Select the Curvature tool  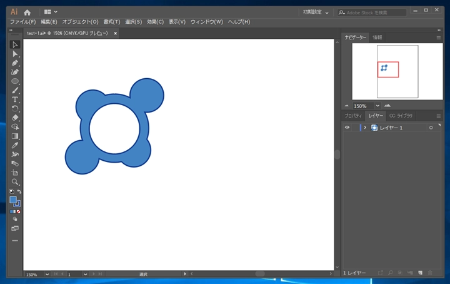tap(15, 72)
